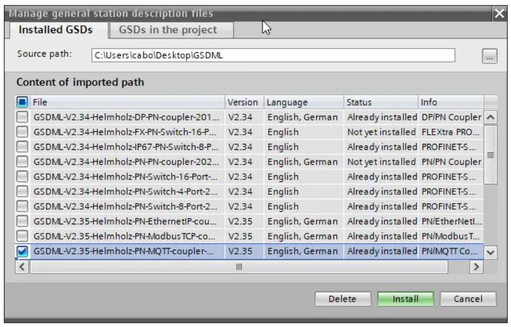Select the GSDML-V2.35-Helmholz-PN-EthernetIP-cou file name
The height and width of the screenshot is (327, 511).
coord(125,221)
